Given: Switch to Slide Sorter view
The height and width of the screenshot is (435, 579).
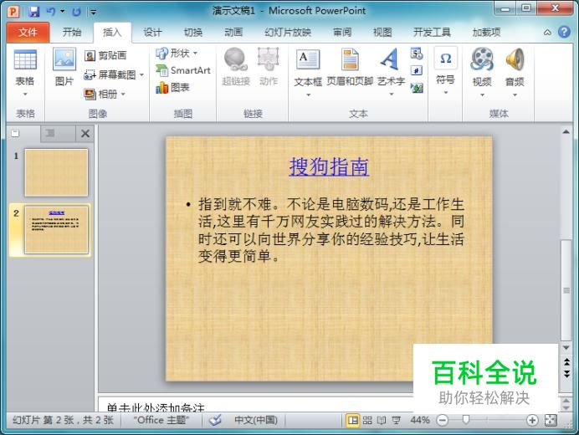Looking at the screenshot, I should (367, 420).
